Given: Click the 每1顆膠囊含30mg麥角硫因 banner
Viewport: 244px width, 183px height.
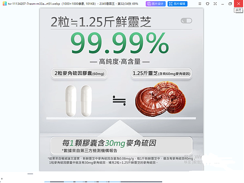Looking at the screenshot, I should pyautogui.click(x=121, y=146).
